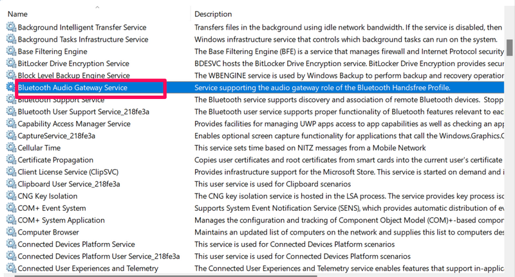Click the COM+ Event System gear icon

click(11, 208)
